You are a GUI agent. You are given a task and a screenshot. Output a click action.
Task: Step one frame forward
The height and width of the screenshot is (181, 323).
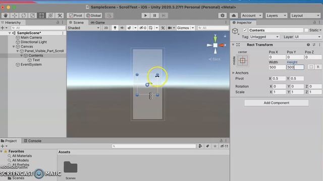tap(164, 16)
